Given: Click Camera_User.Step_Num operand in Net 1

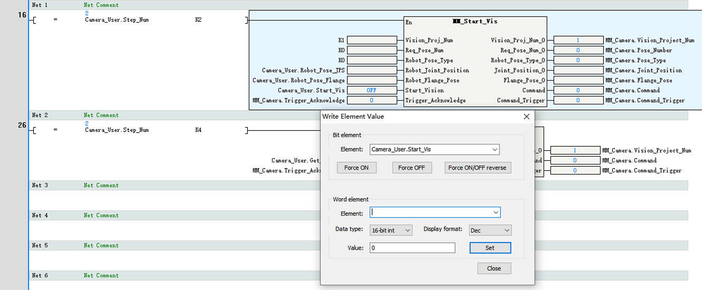Looking at the screenshot, I should (117, 20).
